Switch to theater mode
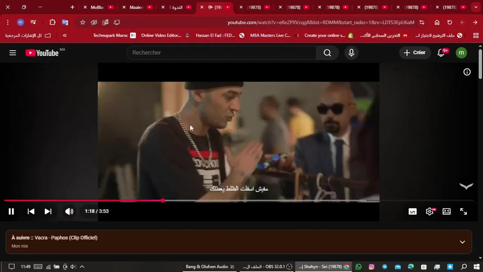 (447, 212)
